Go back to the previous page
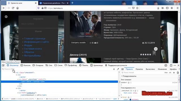 [4, 8]
